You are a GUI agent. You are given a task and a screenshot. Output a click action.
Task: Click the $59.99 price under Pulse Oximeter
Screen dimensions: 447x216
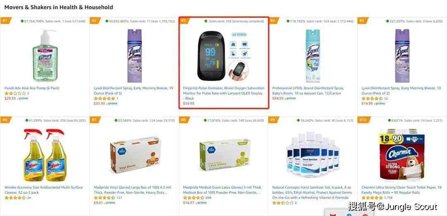188,104
